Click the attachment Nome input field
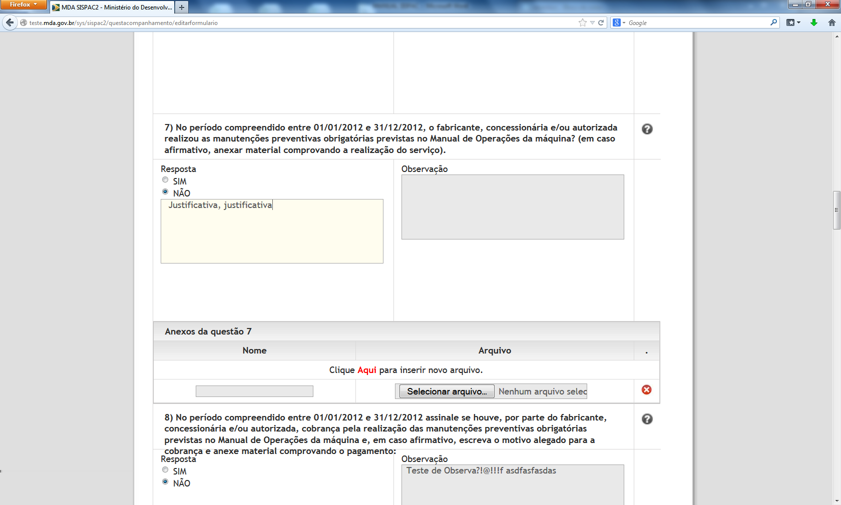 254,391
